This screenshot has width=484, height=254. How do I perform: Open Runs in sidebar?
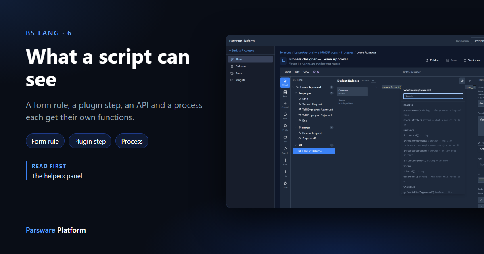point(250,73)
